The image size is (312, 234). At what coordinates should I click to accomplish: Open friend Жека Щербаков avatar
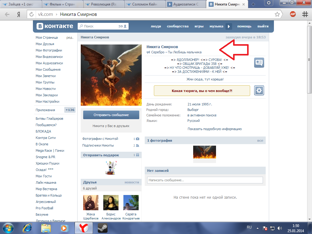click(91, 203)
